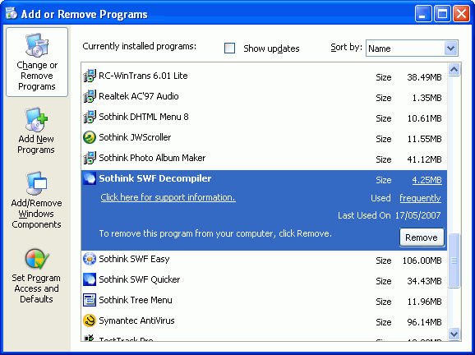Click the 41.12MB size value

424,159
